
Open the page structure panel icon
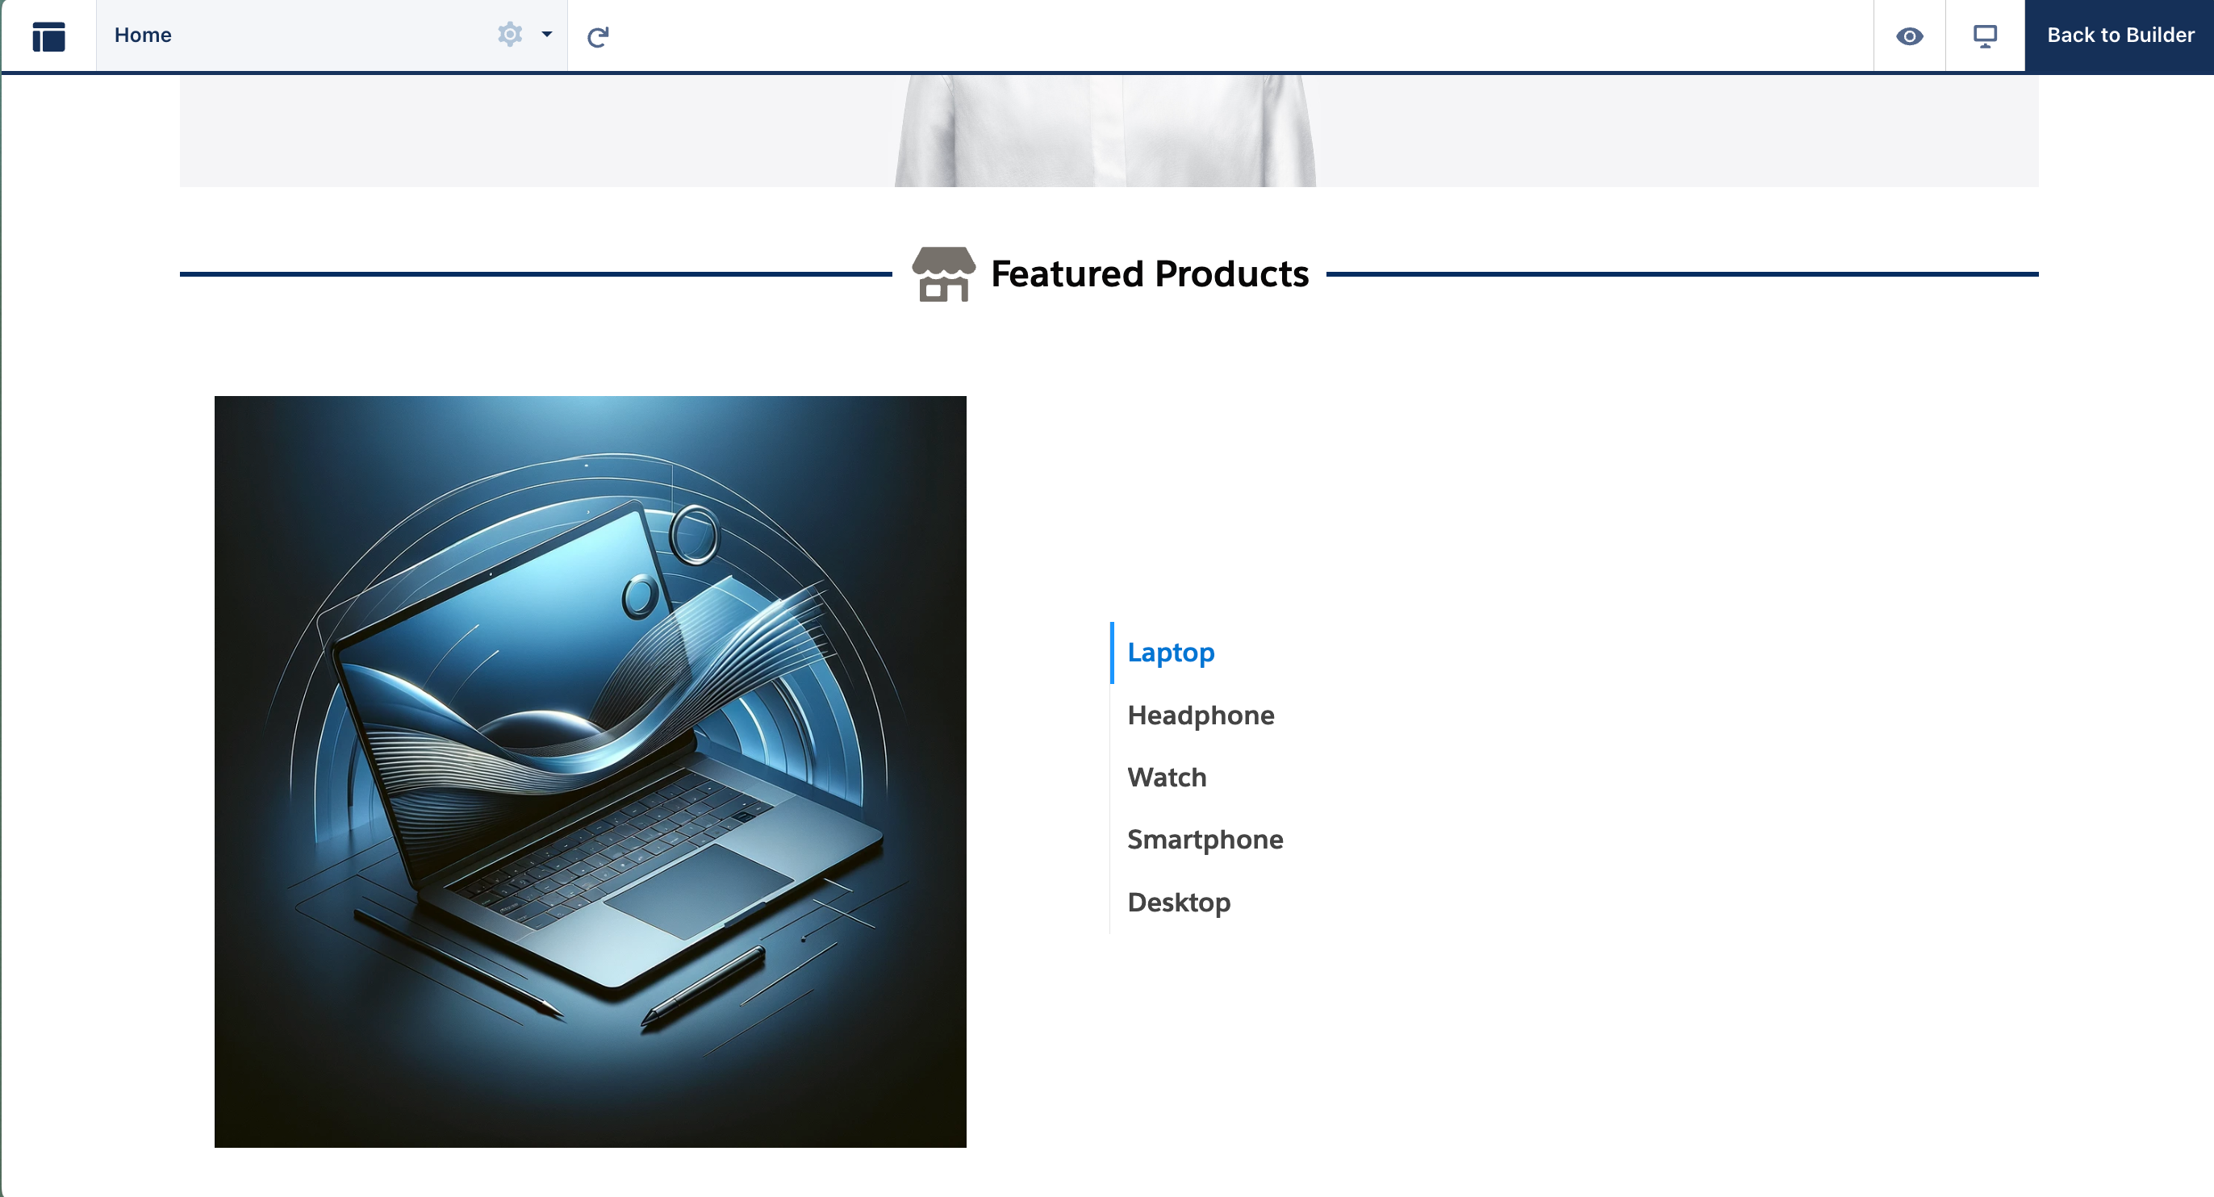point(48,36)
